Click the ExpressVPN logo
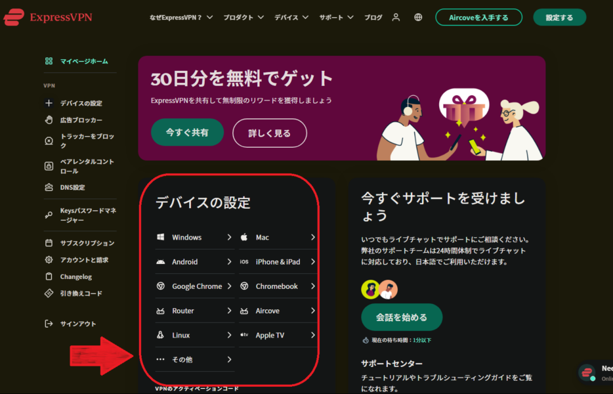613x394 pixels. coord(48,17)
